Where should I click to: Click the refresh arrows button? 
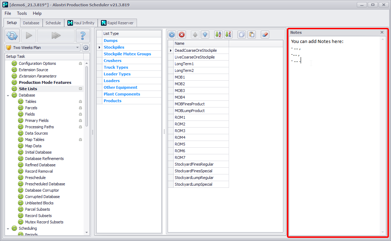(12, 36)
